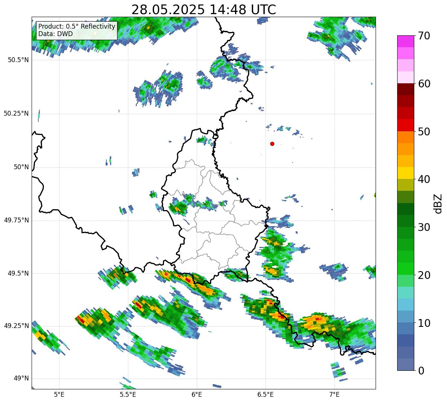This screenshot has width=447, height=402.
Task: Click the 49.5°N latitude label
Action: pos(18,273)
